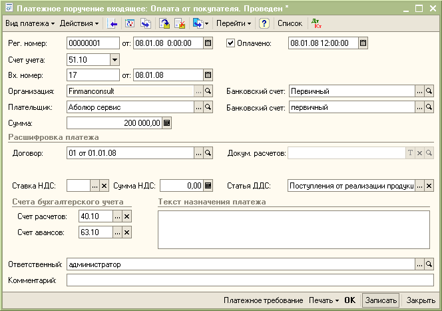Click magnifier next to Первичный bank account
The height and width of the screenshot is (311, 442).
pyautogui.click(x=429, y=91)
